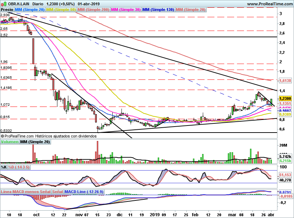Screen dimensions: 294x218
Task: Click the 1,072 level label
Action: click(5, 104)
